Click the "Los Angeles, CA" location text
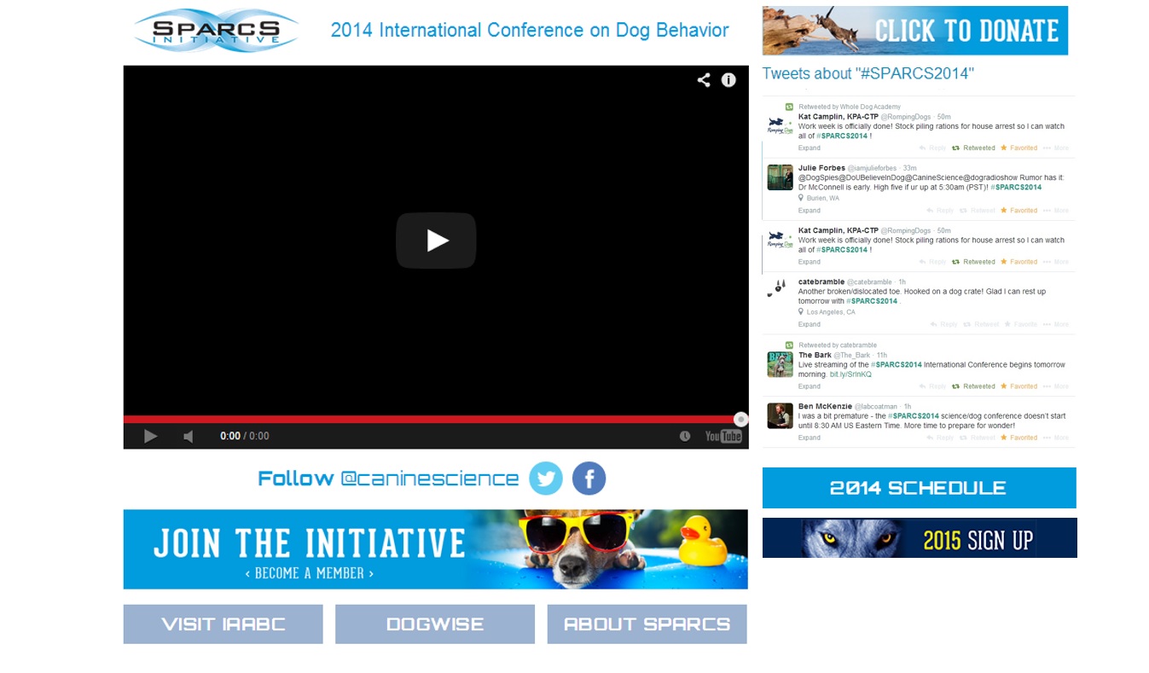 (831, 312)
